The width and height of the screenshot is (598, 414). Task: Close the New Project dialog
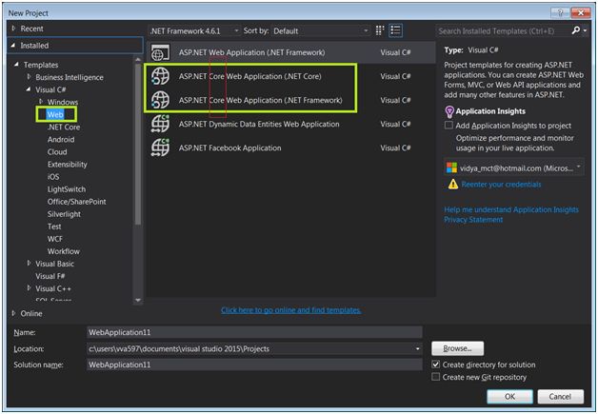581,13
